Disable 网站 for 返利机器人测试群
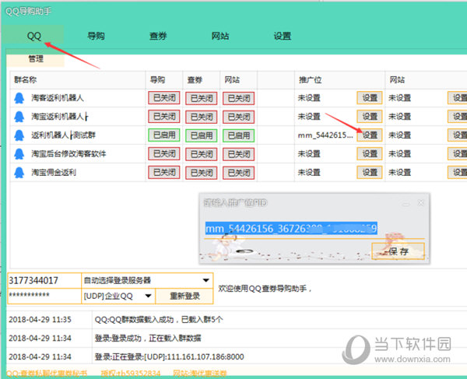 click(239, 135)
